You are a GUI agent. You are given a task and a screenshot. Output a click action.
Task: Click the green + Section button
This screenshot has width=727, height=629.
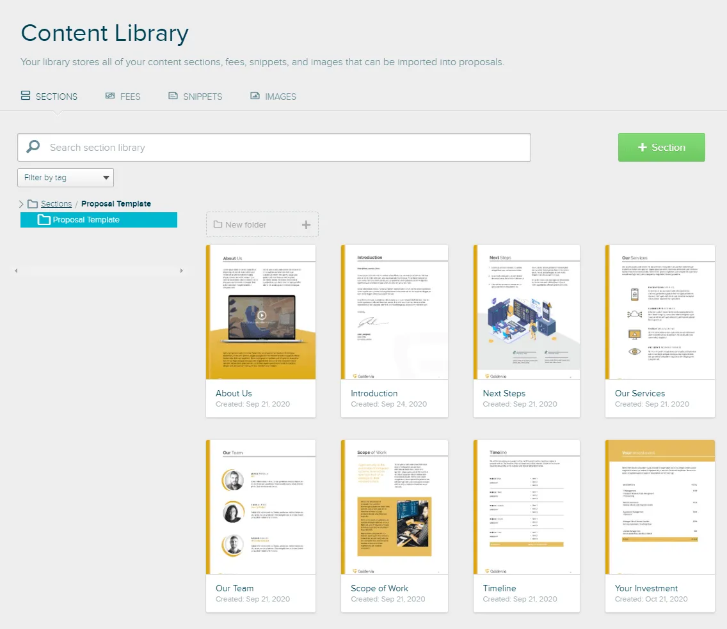tap(661, 147)
